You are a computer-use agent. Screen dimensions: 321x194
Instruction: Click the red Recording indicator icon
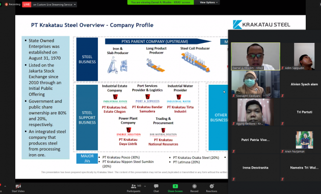6,4
